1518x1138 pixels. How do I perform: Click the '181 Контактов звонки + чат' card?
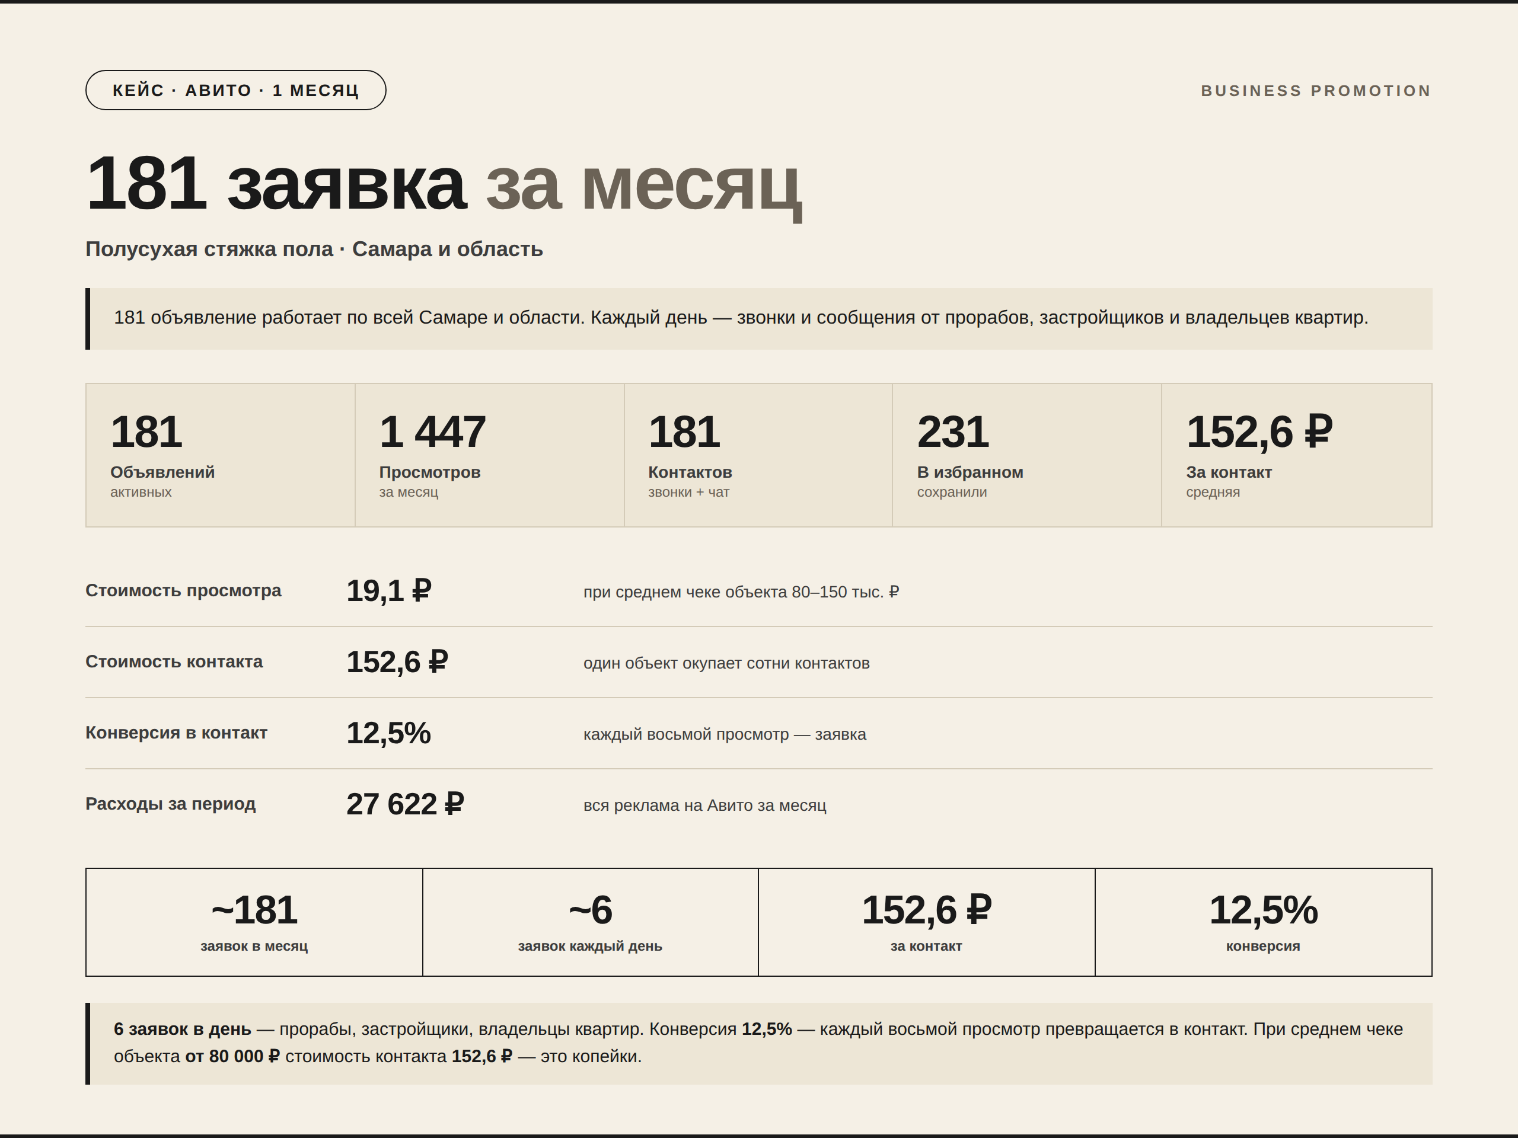(x=758, y=455)
